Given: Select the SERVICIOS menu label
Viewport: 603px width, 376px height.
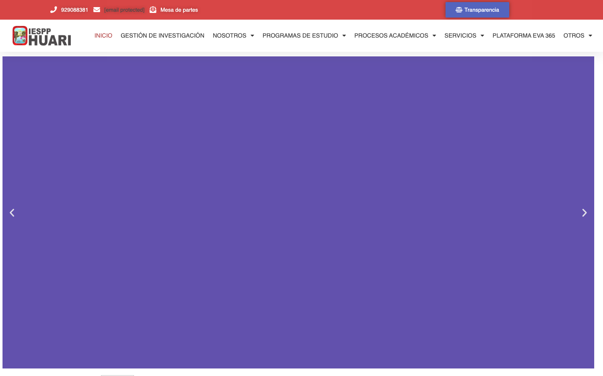Looking at the screenshot, I should [x=460, y=36].
